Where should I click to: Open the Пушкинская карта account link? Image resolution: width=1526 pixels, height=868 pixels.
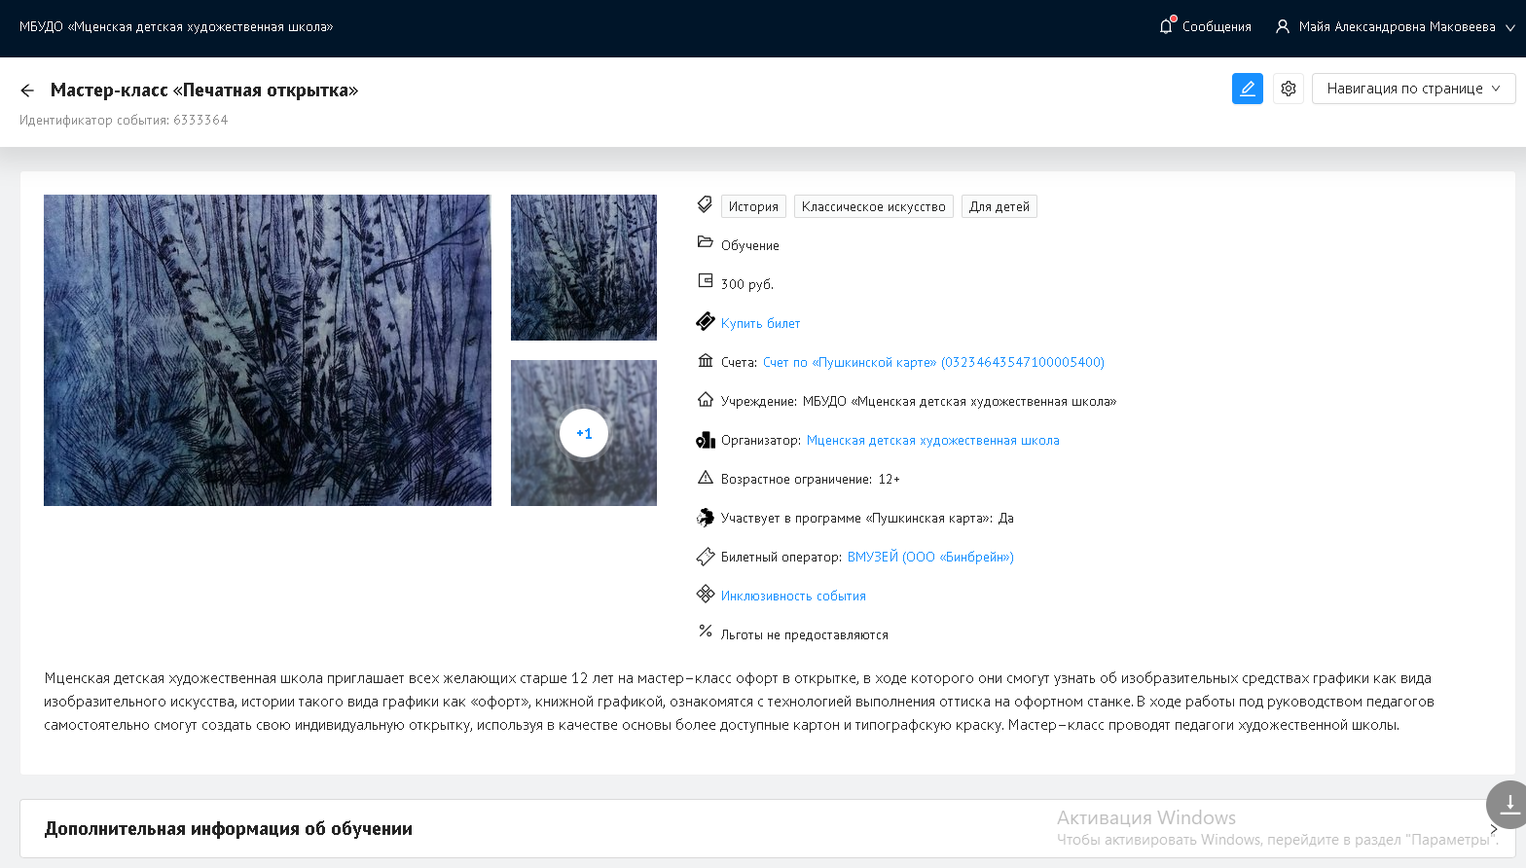click(x=932, y=362)
